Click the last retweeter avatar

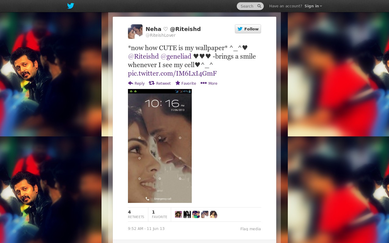click(x=214, y=214)
